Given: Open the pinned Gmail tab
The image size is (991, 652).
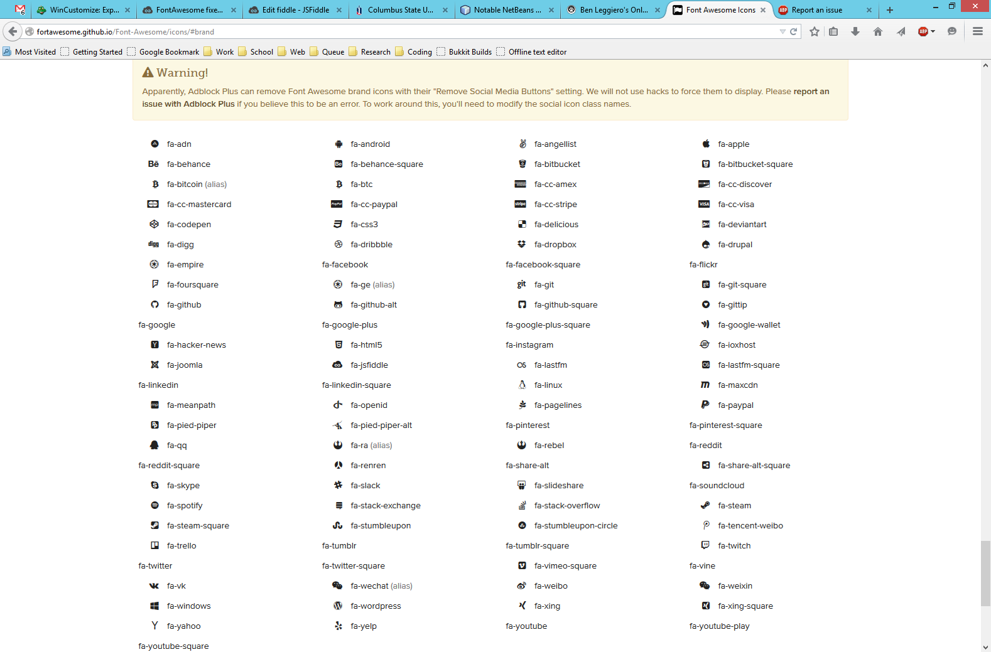Looking at the screenshot, I should pos(20,10).
